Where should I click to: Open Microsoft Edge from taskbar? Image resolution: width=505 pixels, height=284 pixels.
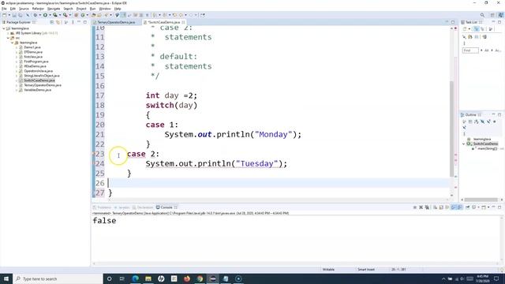pyautogui.click(x=135, y=278)
